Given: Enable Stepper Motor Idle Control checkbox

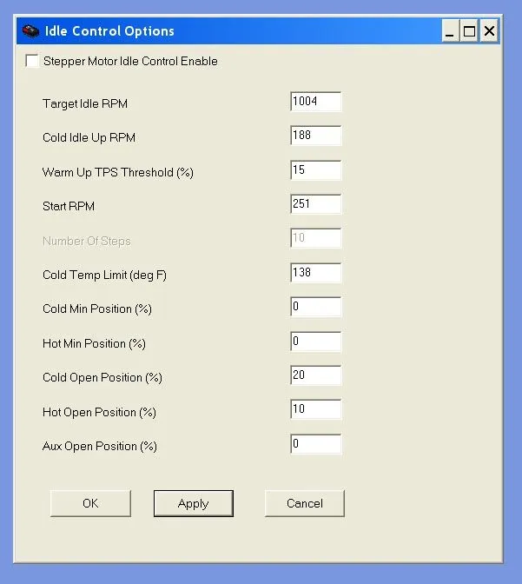Looking at the screenshot, I should 32,61.
